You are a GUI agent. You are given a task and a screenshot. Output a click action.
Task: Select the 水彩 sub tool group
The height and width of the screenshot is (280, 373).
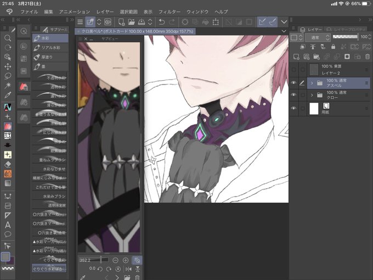click(x=50, y=38)
